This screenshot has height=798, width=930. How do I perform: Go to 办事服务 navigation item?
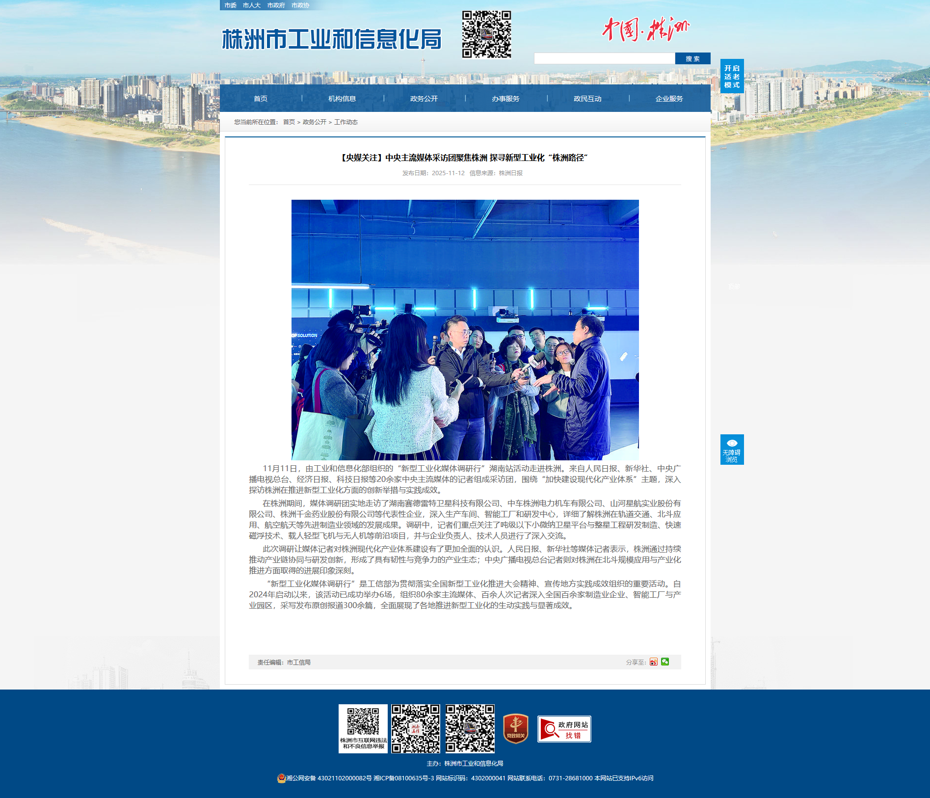click(505, 99)
